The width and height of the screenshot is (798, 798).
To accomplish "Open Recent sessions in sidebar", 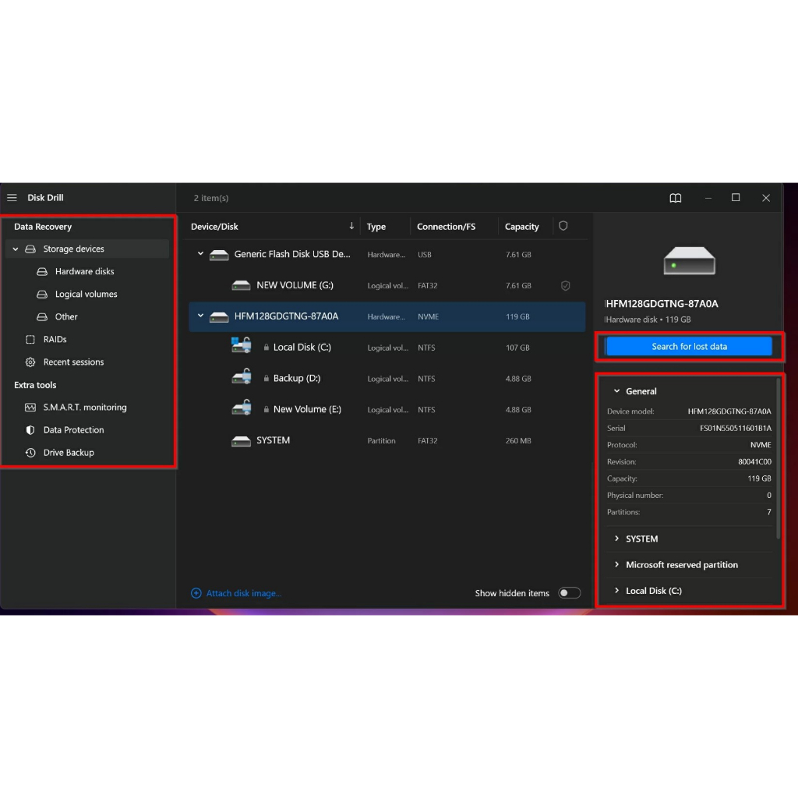I will click(x=73, y=362).
